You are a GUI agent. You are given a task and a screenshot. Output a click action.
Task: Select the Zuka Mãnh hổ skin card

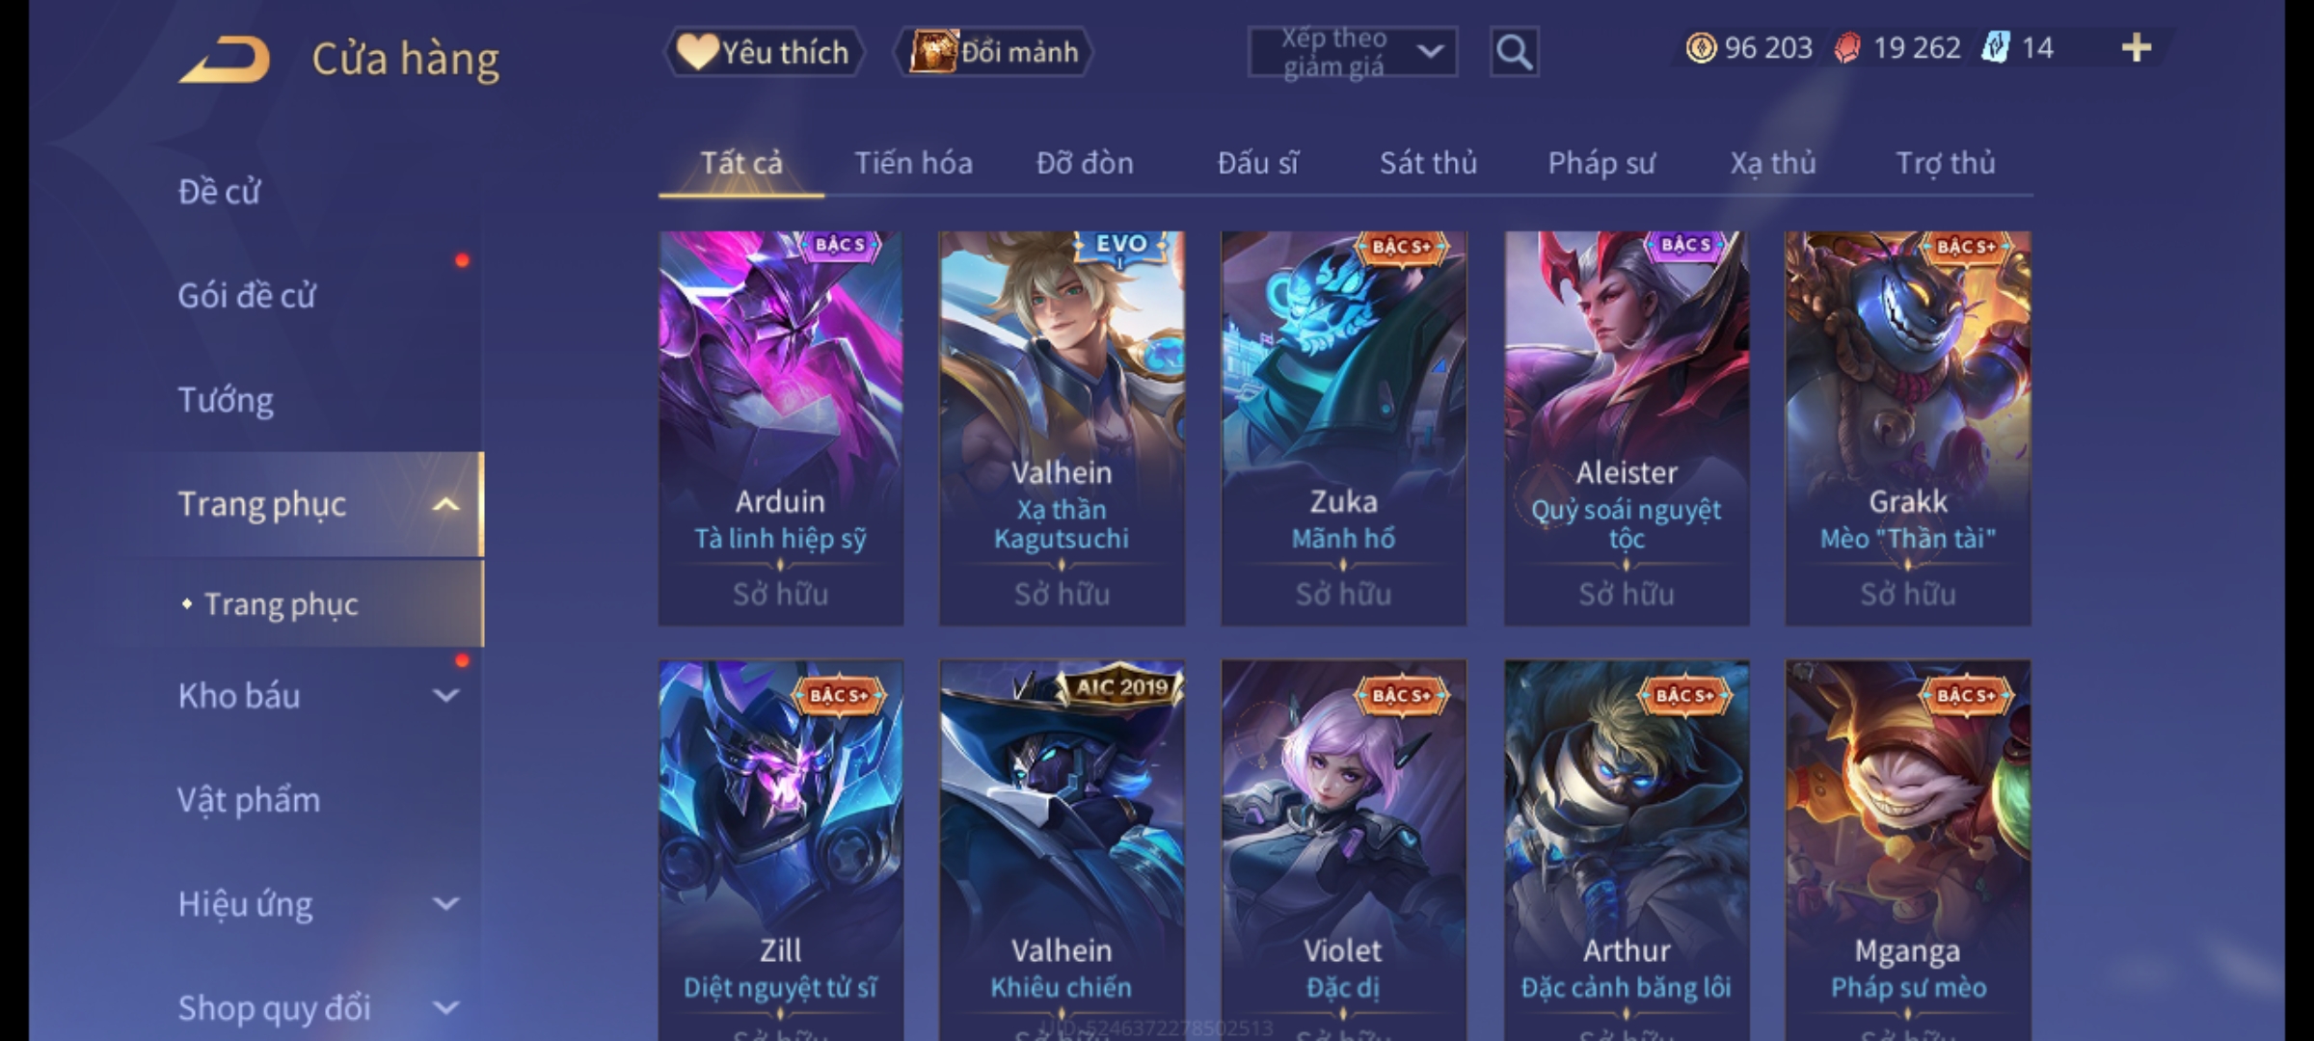1343,428
